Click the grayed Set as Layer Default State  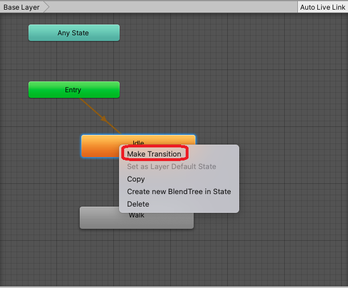[x=171, y=167]
